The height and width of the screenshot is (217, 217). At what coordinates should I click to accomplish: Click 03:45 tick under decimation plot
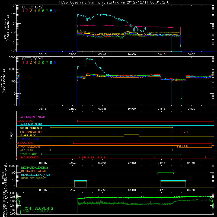[x=102, y=190]
